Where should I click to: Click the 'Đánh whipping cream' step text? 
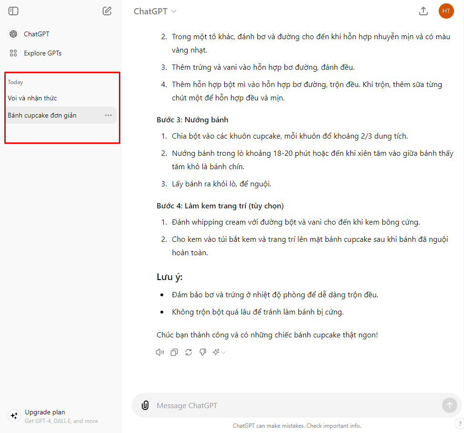[296, 222]
